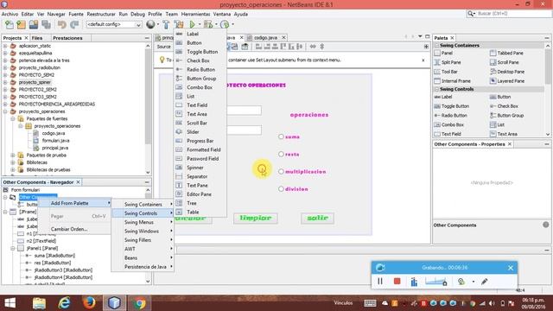Select Tabbed Pane in the Paleta

pos(506,53)
